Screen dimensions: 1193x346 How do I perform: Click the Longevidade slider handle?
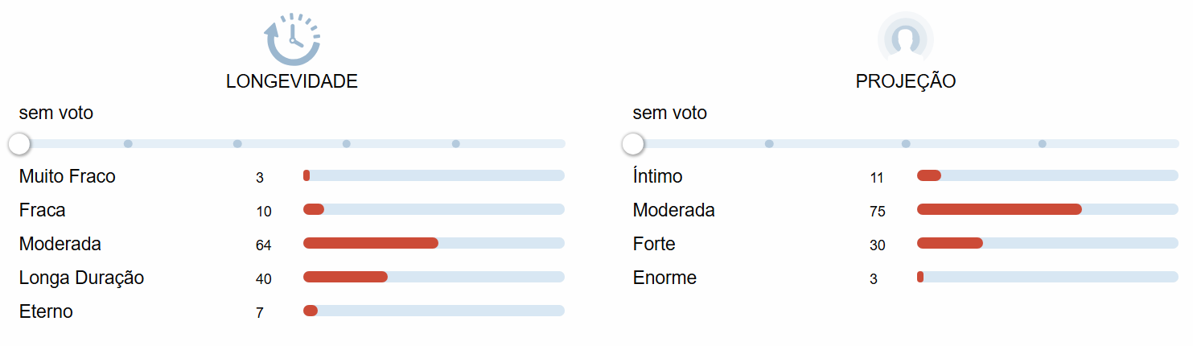coord(19,144)
